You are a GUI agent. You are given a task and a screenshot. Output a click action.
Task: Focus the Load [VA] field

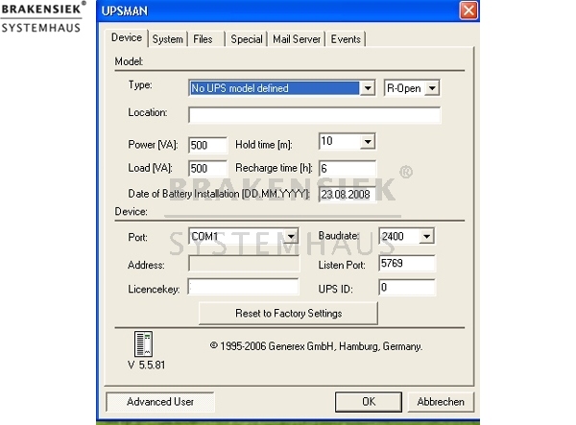pos(207,169)
